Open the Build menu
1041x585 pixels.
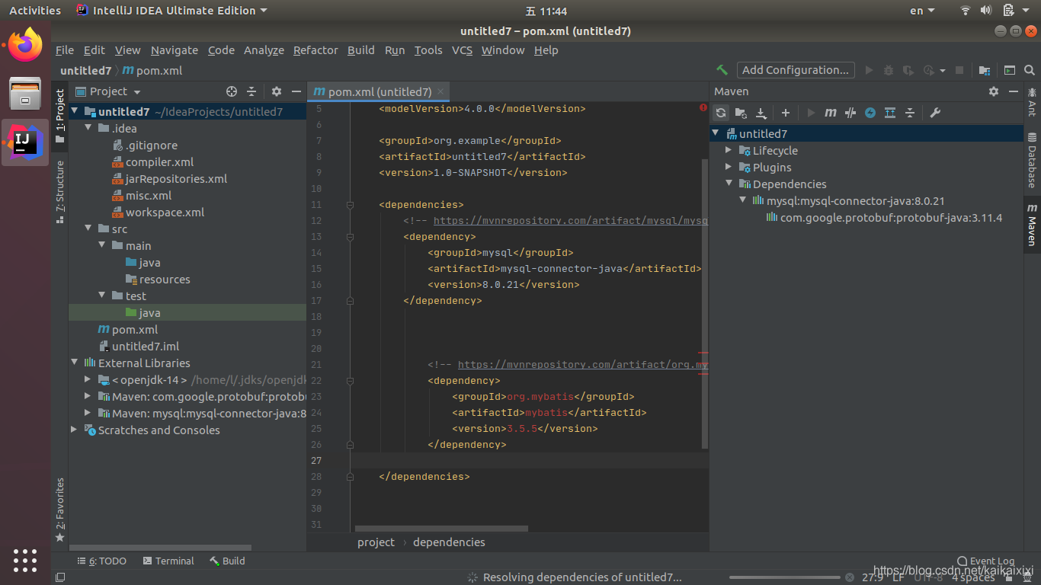(x=361, y=50)
